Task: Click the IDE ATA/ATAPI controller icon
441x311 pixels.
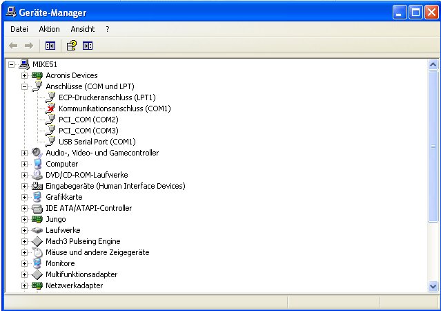Action: 37,208
